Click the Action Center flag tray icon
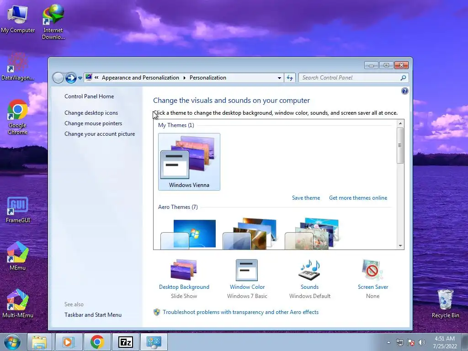The image size is (468, 351). (x=411, y=342)
